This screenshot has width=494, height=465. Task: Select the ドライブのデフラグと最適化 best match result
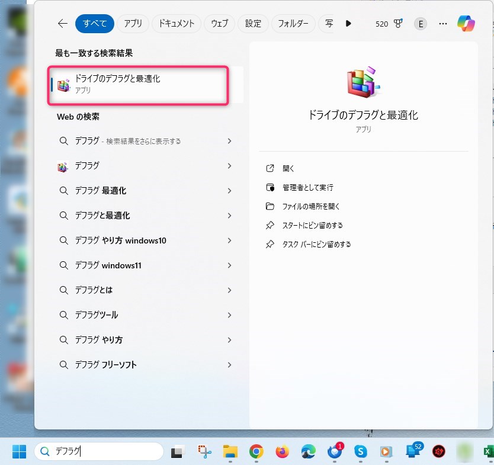(x=138, y=84)
